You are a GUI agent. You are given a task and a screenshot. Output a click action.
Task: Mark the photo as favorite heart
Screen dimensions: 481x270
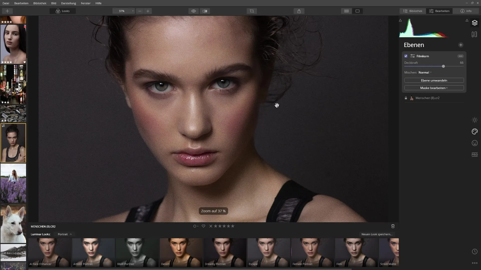[x=203, y=226]
